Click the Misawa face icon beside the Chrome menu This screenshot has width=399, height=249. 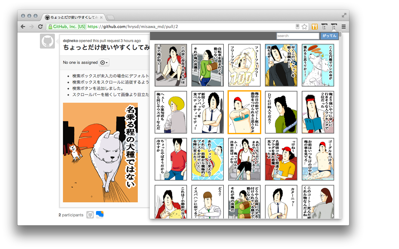[x=334, y=27]
